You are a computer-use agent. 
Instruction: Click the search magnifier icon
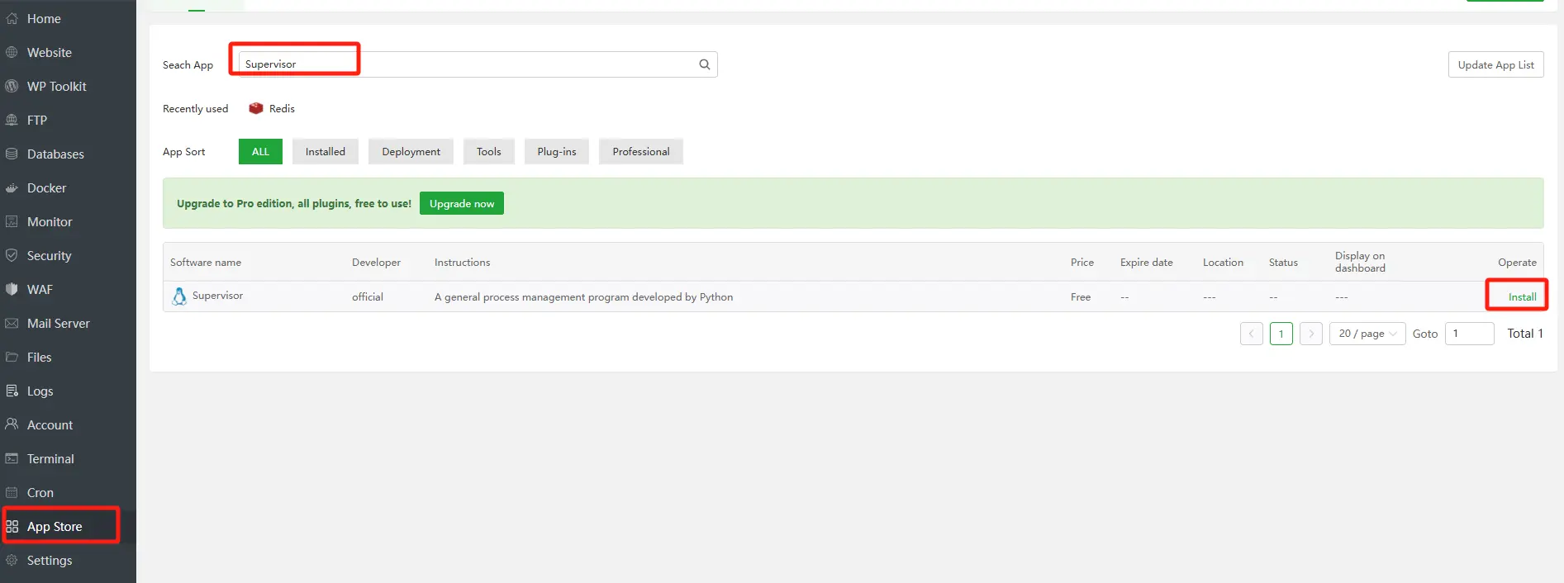point(705,64)
